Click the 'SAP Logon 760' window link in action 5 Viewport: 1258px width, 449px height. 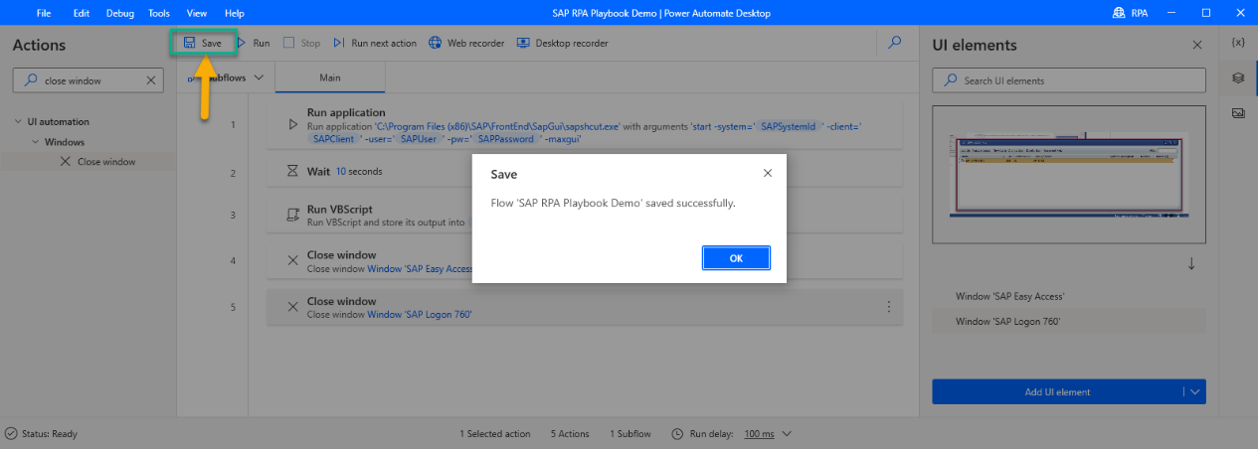click(x=420, y=315)
